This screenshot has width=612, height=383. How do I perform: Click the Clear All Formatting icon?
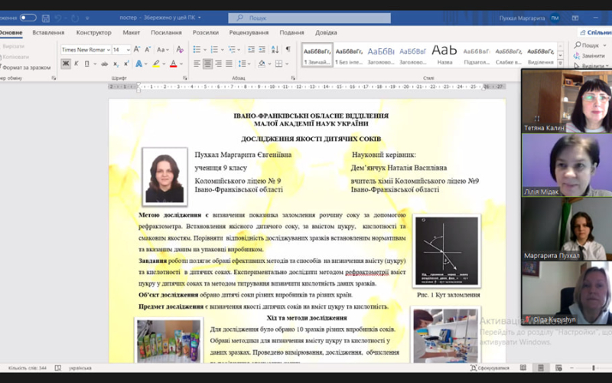pos(180,49)
